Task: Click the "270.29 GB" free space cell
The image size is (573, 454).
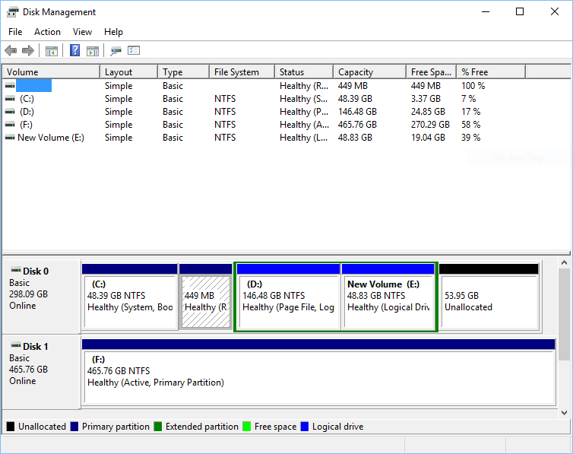Action: click(x=430, y=125)
